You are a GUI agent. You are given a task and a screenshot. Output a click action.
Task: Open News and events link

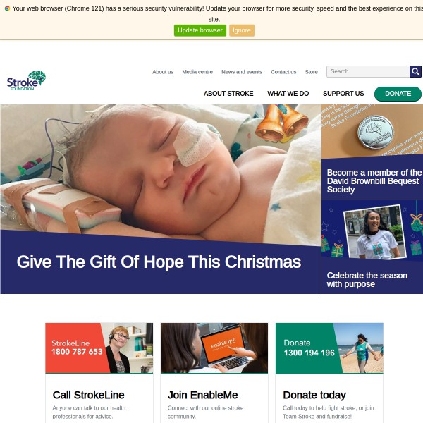242,72
